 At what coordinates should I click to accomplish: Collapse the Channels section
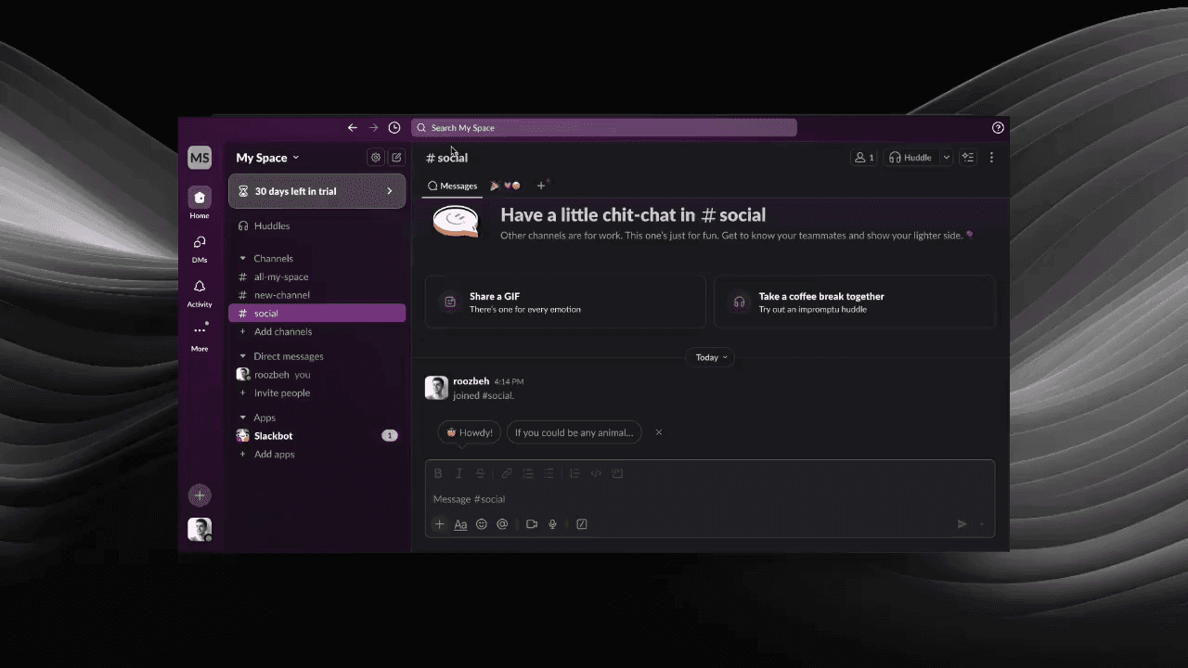[243, 259]
